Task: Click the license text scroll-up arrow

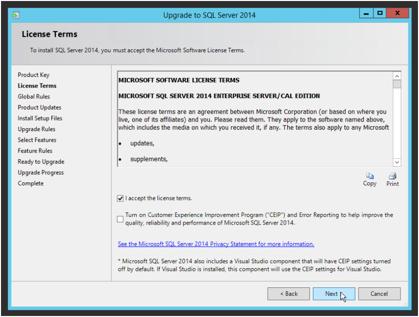Action: point(397,76)
